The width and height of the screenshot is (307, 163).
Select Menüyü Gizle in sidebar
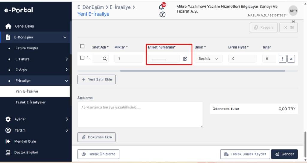[x=25, y=141]
